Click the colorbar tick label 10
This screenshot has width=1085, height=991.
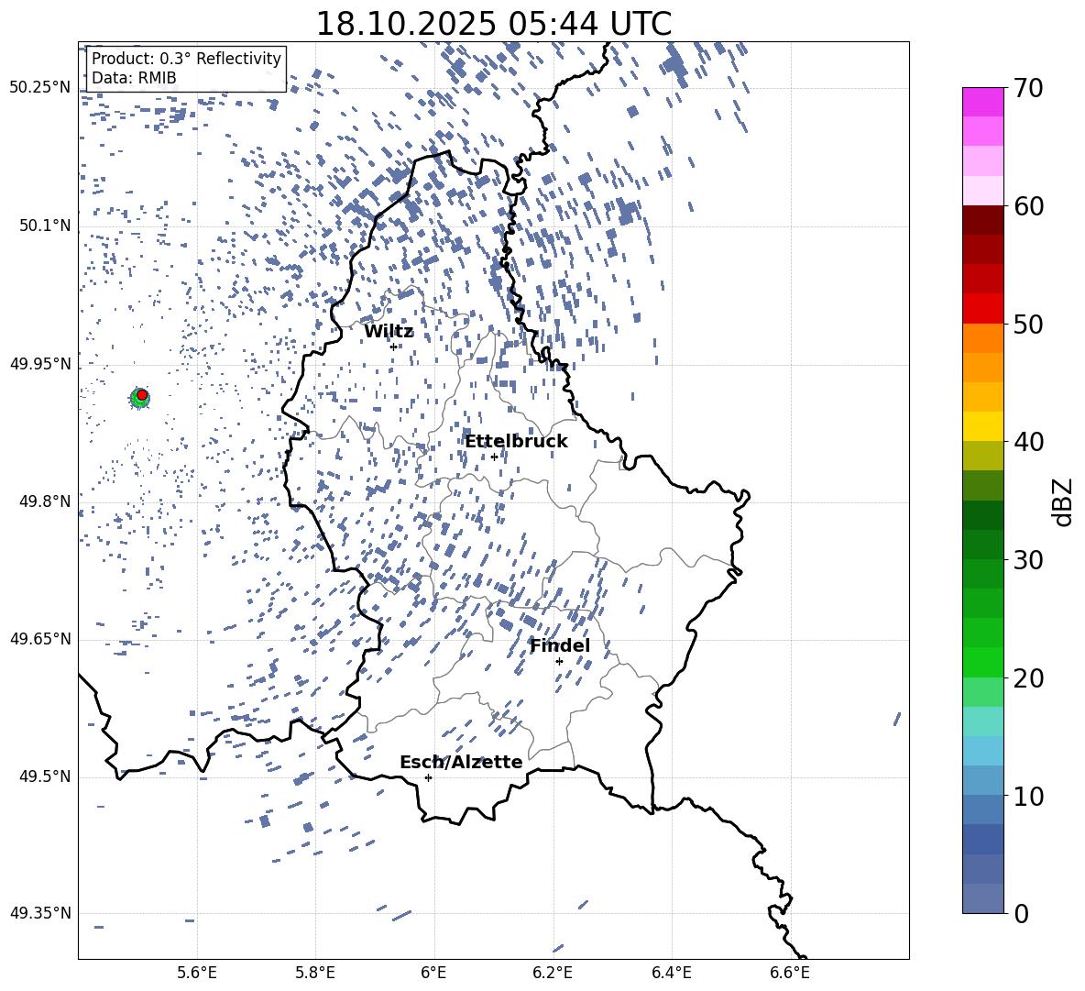point(1028,796)
